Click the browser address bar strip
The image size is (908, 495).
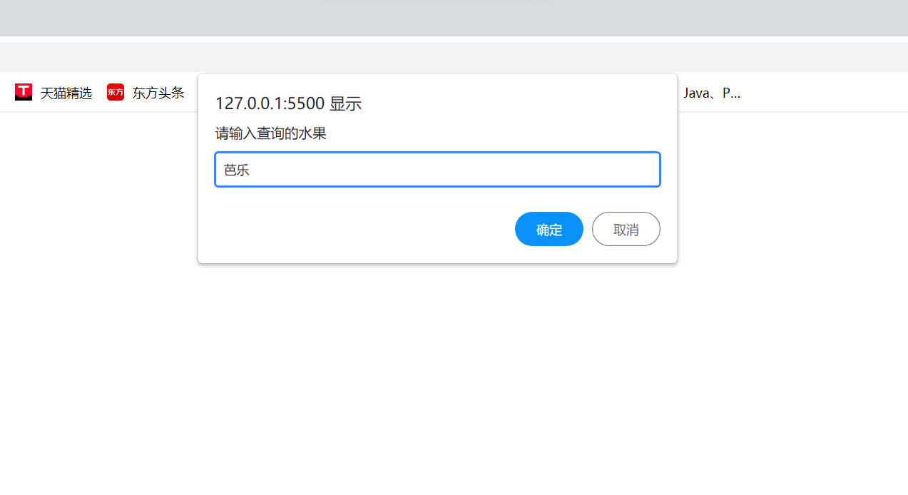[454, 57]
